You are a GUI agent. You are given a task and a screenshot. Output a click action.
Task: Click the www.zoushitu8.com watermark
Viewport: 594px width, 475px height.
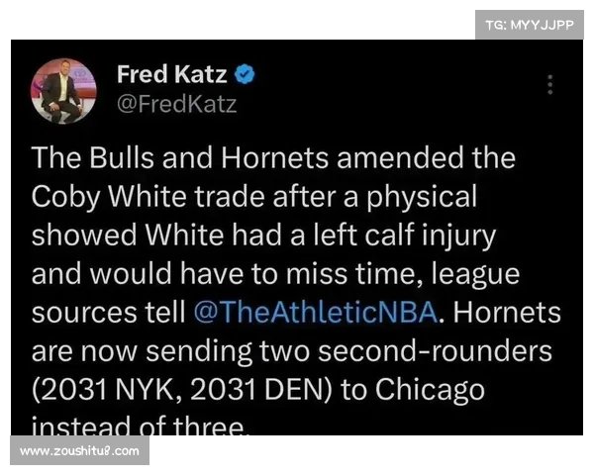pos(79,451)
